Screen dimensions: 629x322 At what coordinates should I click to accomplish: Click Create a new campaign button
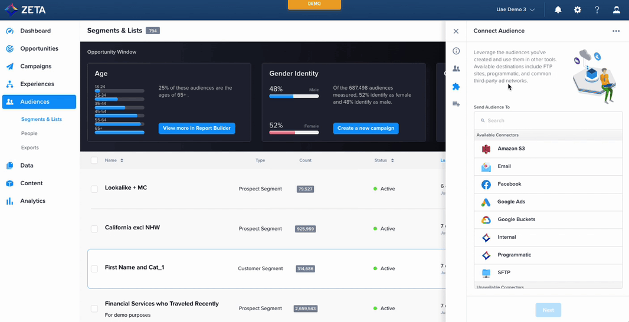click(365, 128)
